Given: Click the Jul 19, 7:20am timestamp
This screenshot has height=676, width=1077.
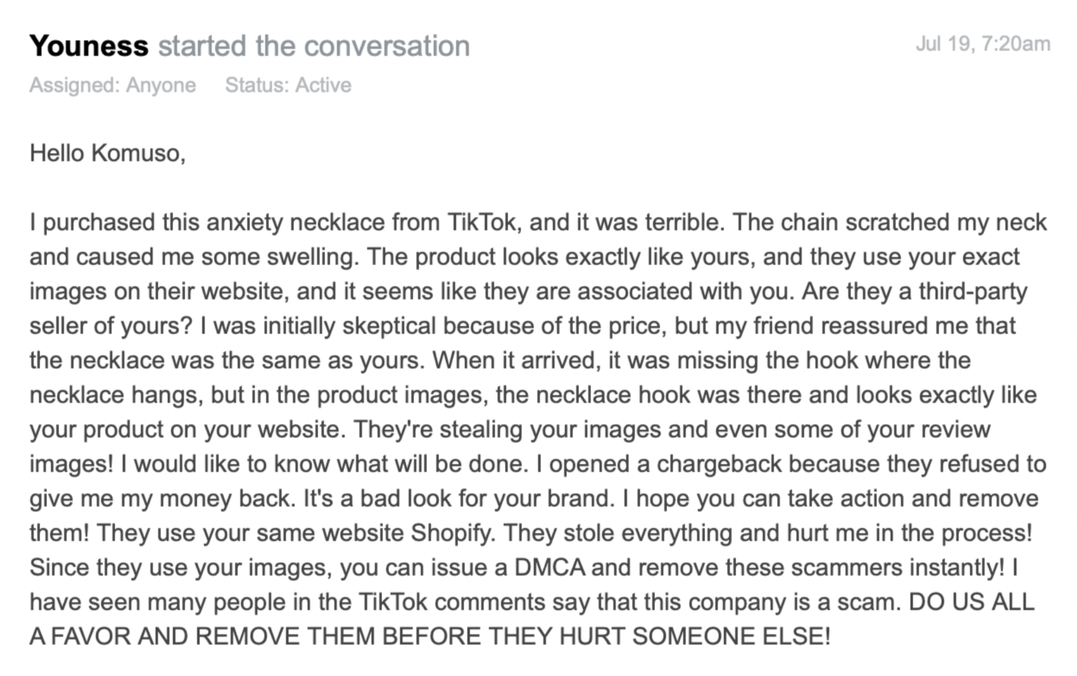Looking at the screenshot, I should tap(983, 44).
